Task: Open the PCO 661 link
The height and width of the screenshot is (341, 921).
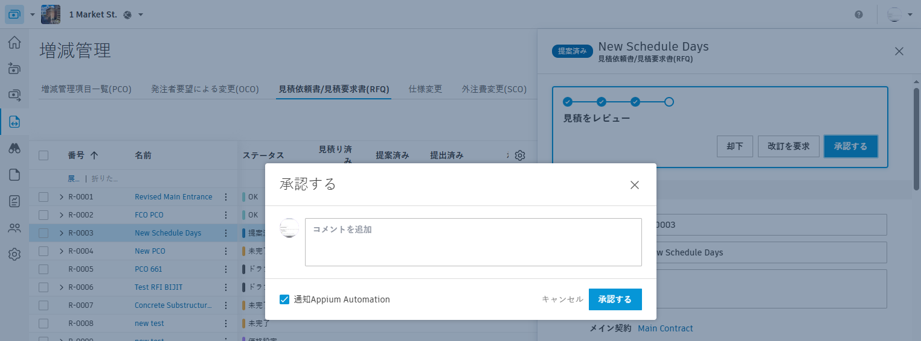Action: click(x=149, y=269)
